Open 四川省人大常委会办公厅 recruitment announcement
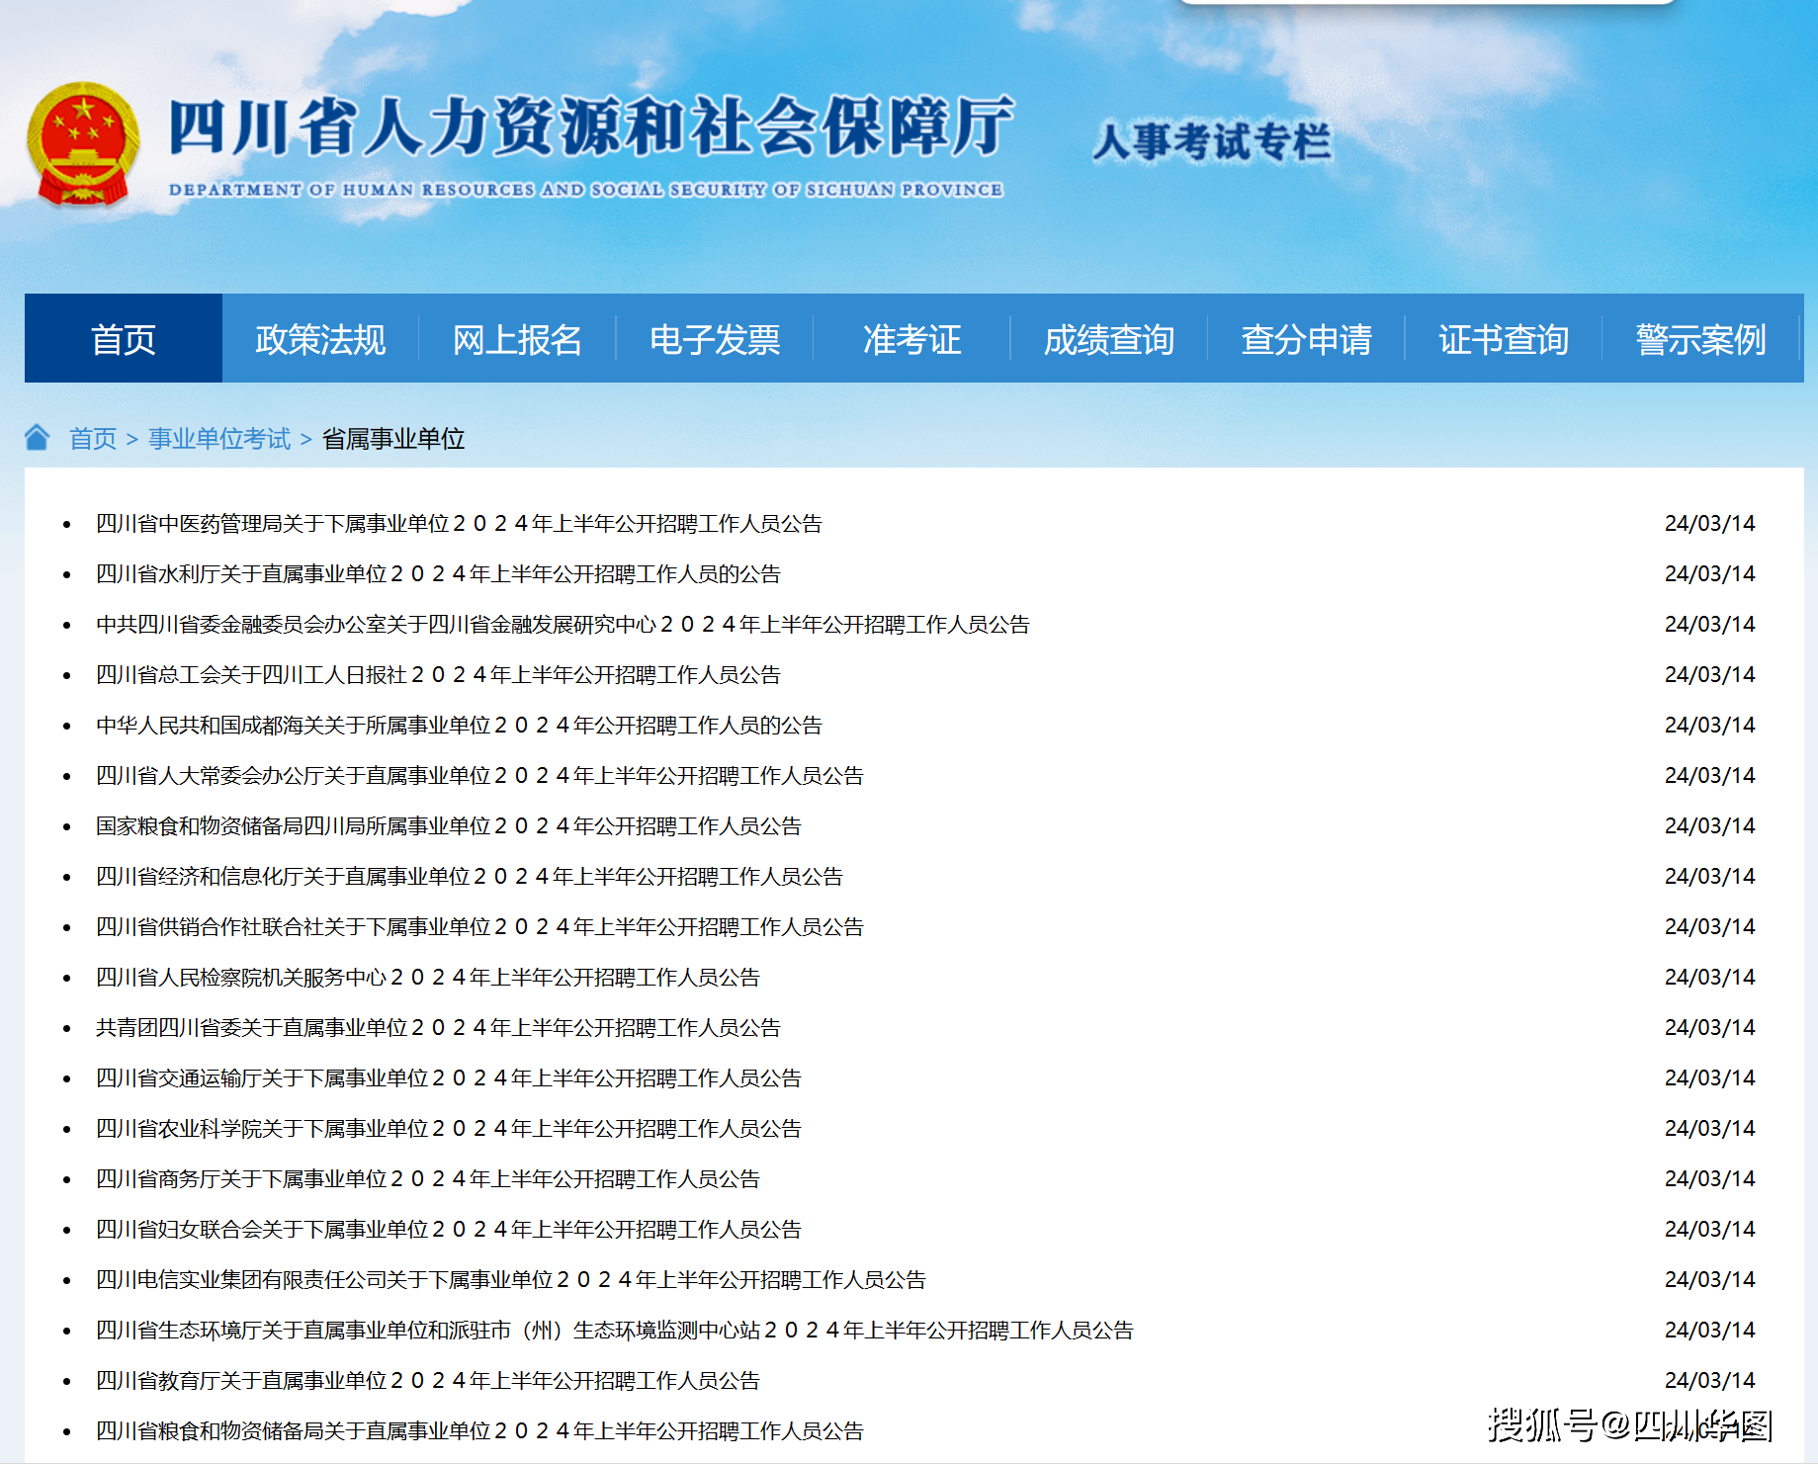 479,775
